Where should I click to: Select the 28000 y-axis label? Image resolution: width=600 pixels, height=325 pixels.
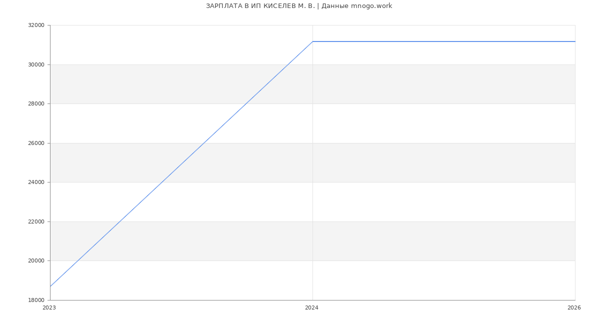tap(36, 104)
